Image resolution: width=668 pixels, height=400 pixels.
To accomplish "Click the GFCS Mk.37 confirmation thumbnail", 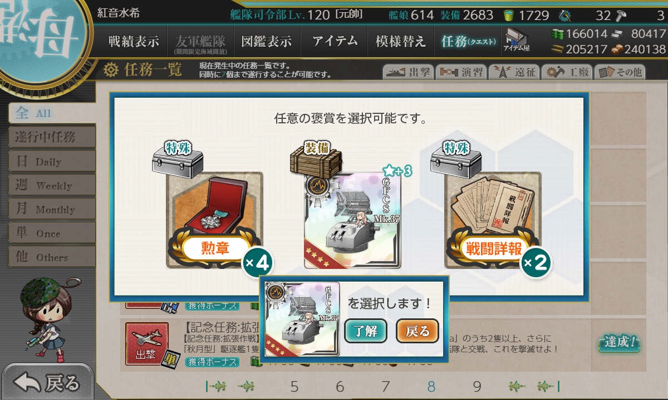I will (x=302, y=319).
